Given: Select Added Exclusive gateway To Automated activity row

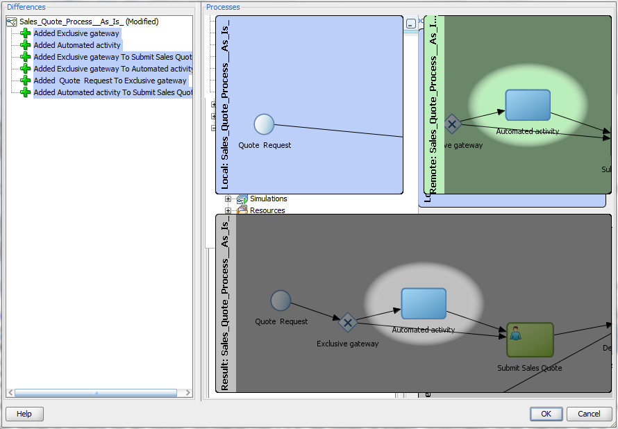Looking at the screenshot, I should tap(112, 69).
